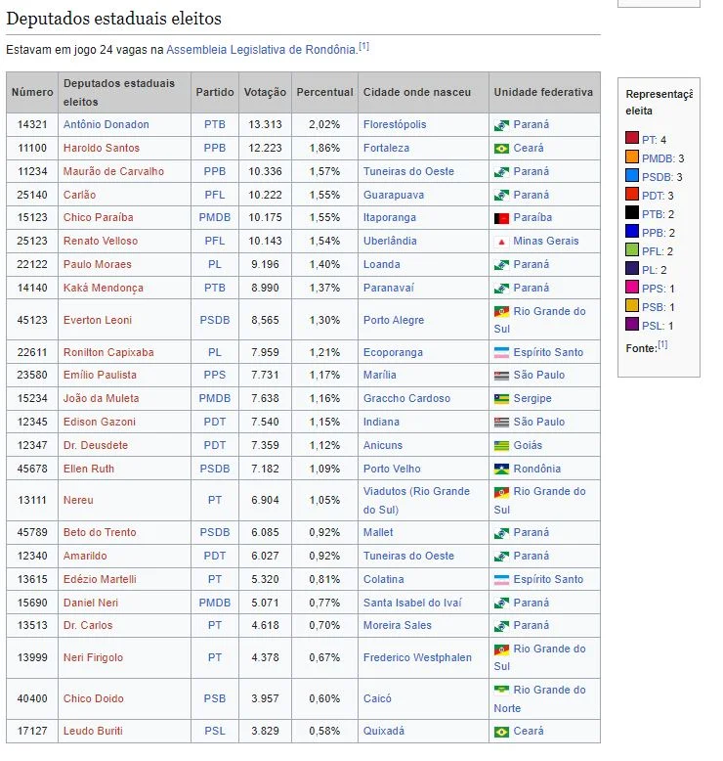This screenshot has width=723, height=761.
Task: Click the Sergipe flag icon
Action: [501, 399]
